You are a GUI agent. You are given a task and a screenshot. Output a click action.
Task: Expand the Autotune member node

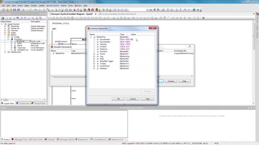[94, 68]
